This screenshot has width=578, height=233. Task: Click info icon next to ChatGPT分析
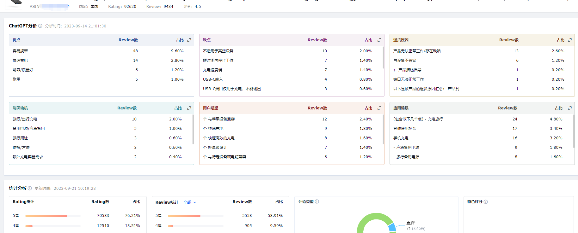tap(40, 26)
